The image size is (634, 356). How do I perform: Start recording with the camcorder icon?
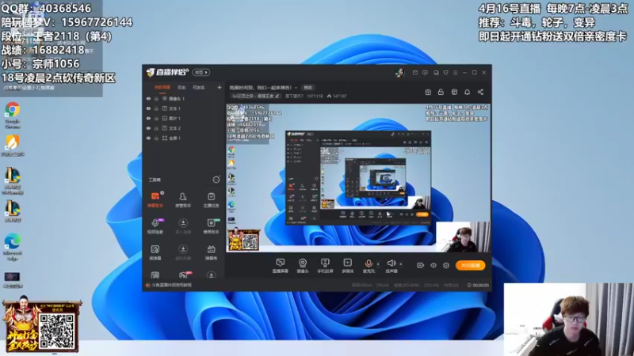(x=420, y=265)
